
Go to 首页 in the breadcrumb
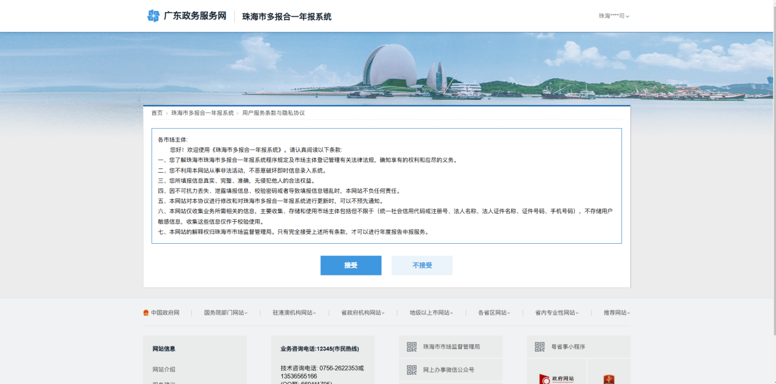(157, 113)
